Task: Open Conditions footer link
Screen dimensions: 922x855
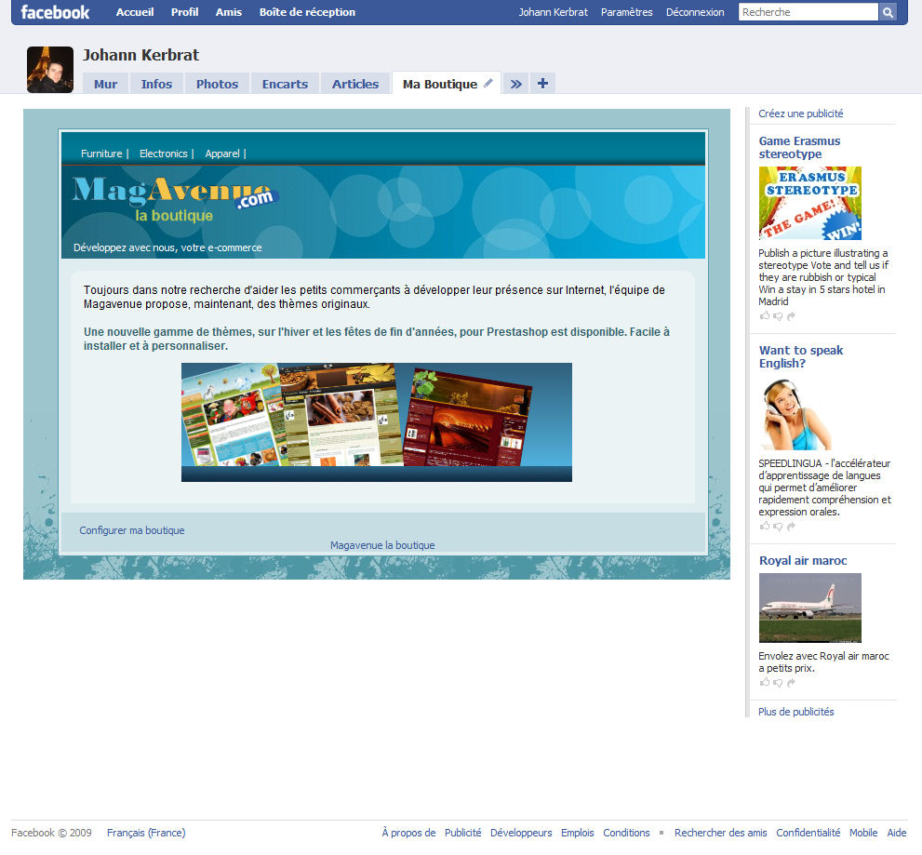Action: pos(626,833)
